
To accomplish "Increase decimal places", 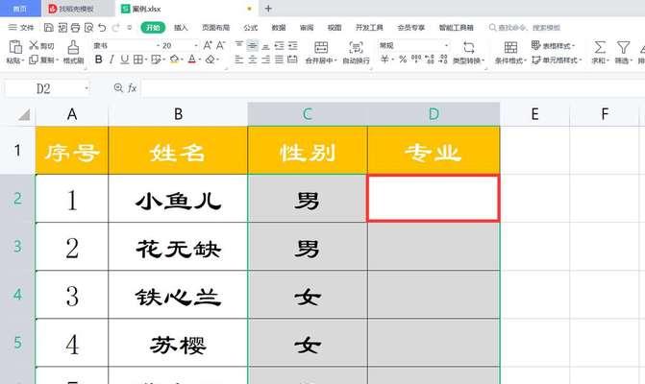I will pyautogui.click(x=430, y=60).
